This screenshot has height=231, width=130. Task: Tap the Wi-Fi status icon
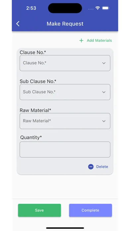(x=97, y=8)
